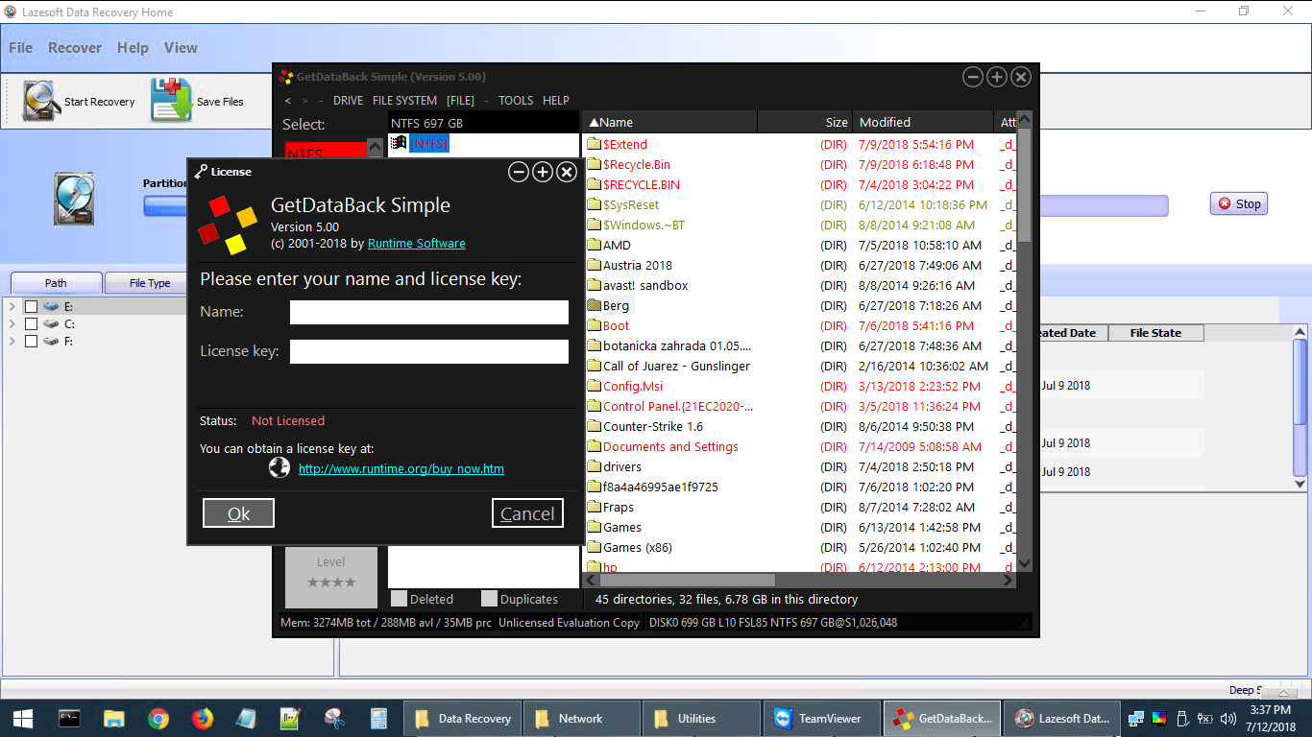This screenshot has height=737, width=1312.
Task: Open the DRIVE menu in GetDataBack
Action: pyautogui.click(x=348, y=100)
